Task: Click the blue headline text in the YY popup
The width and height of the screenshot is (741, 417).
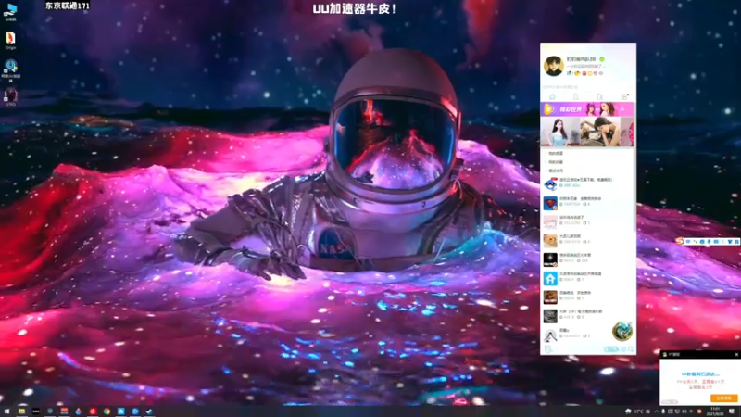Action: pyautogui.click(x=700, y=374)
